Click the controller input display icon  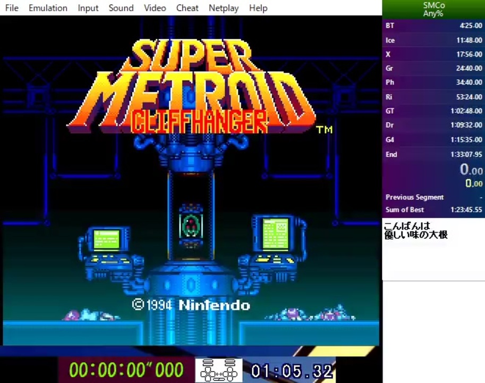pyautogui.click(x=219, y=370)
